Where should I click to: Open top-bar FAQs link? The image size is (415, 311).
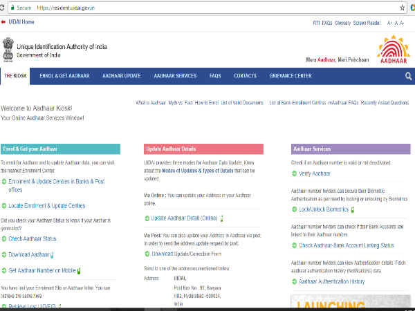(x=327, y=23)
